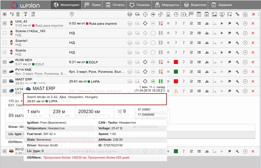
Task: Click the green status square for PV14 KNE
Action: coord(176,72)
